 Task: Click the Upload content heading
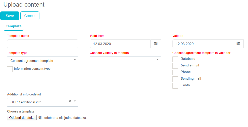[24, 5]
